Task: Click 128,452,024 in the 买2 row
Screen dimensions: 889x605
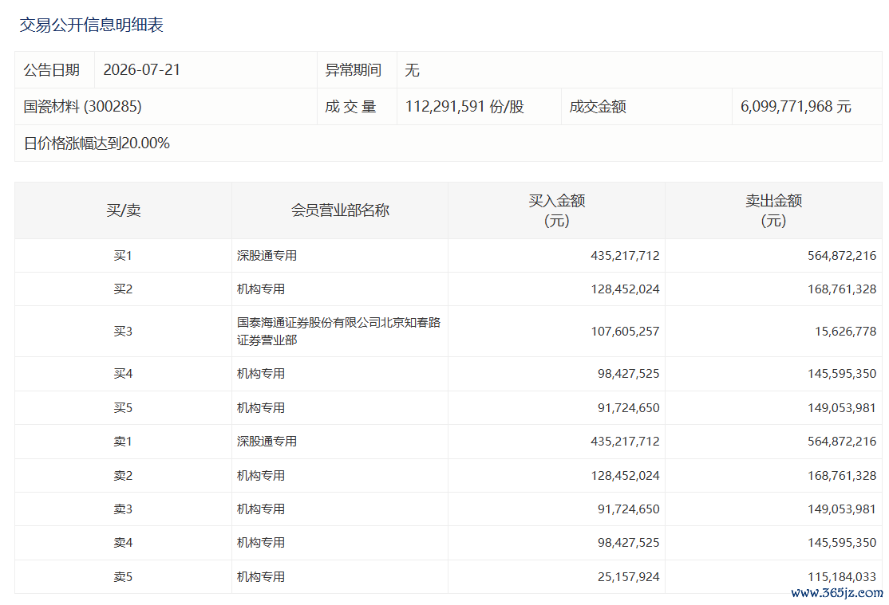Action: tap(625, 289)
